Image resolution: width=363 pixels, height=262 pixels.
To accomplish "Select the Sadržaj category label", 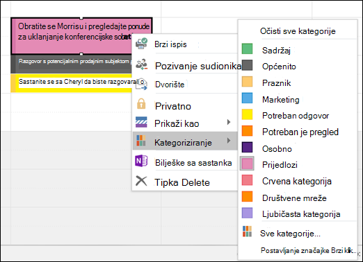I will tap(276, 50).
